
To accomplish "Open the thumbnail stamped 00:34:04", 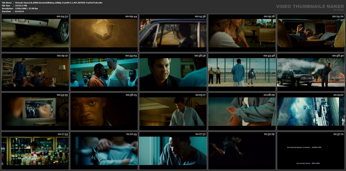I will pos(104,72).
